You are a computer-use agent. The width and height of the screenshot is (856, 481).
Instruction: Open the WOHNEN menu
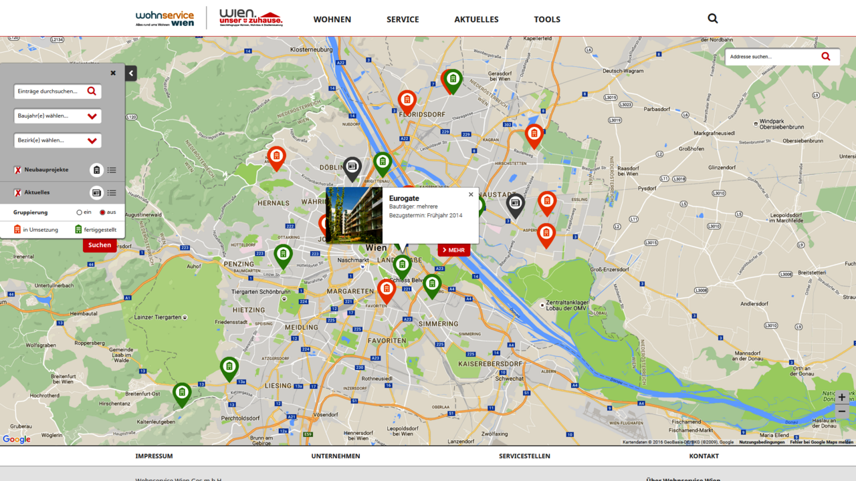pyautogui.click(x=332, y=19)
